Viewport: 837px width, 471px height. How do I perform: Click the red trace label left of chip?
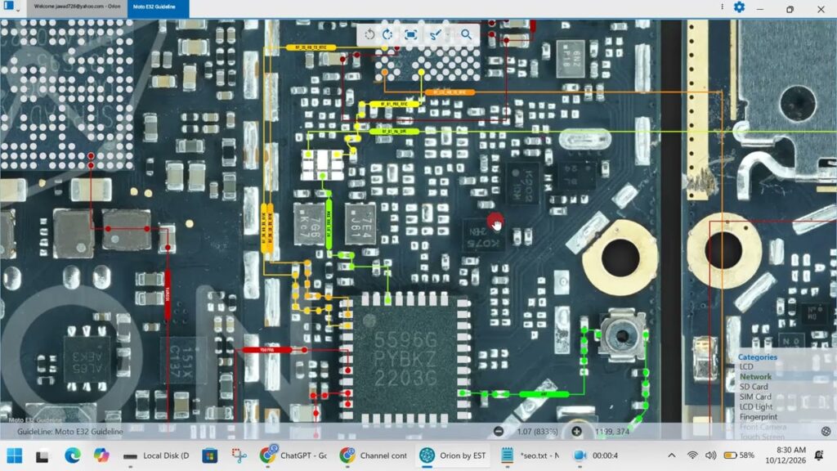(x=267, y=350)
